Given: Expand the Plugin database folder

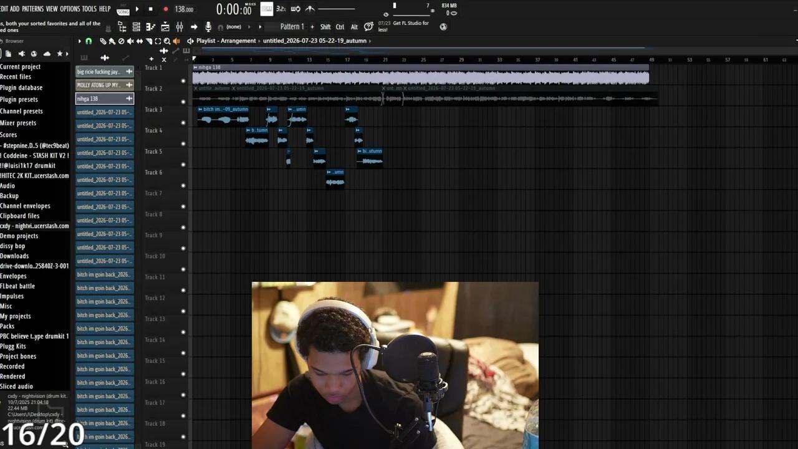Looking at the screenshot, I should click(21, 88).
